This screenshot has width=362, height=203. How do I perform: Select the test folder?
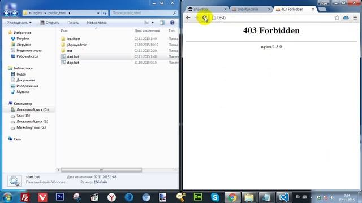pos(69,51)
